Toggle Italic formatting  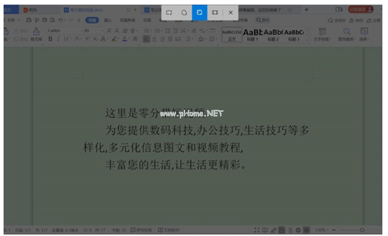58,39
